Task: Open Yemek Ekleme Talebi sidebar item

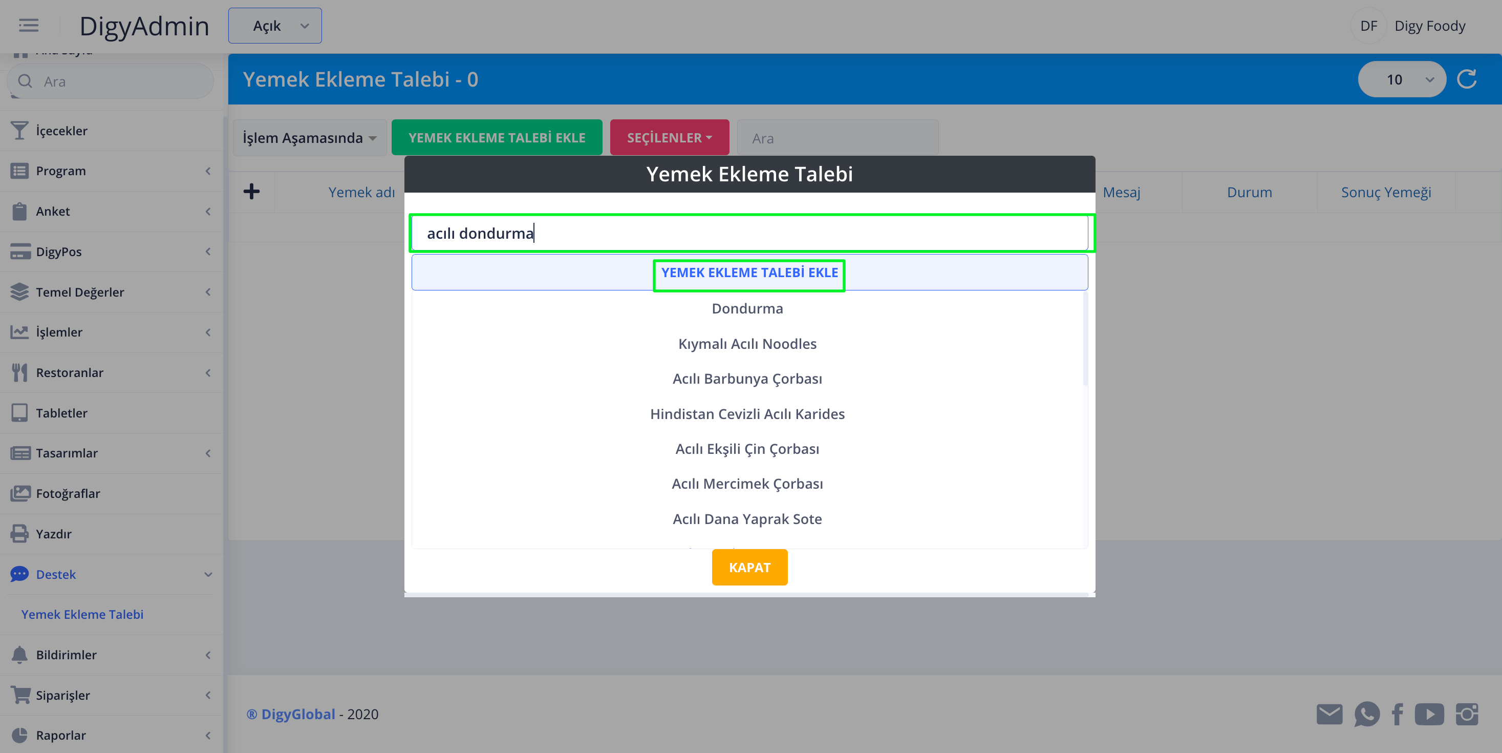Action: (x=82, y=614)
